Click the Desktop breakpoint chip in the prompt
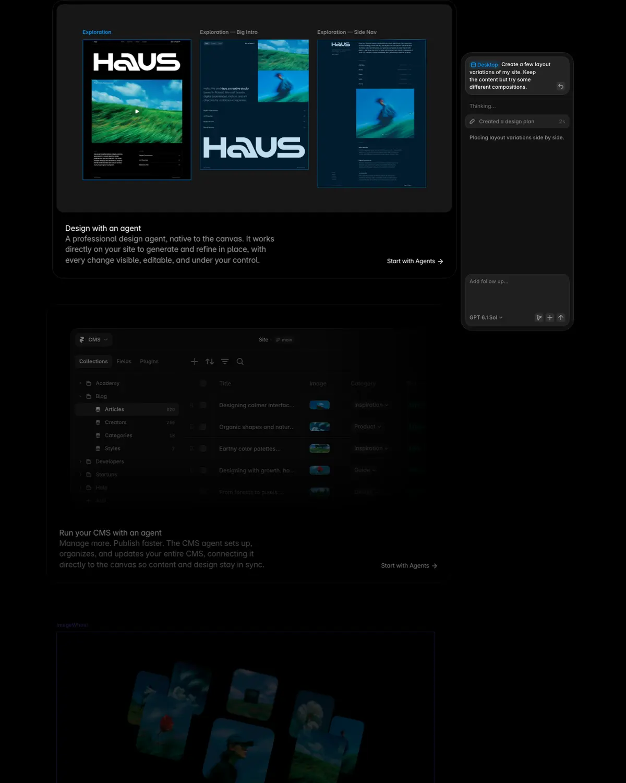This screenshot has height=783, width=626. [484, 65]
